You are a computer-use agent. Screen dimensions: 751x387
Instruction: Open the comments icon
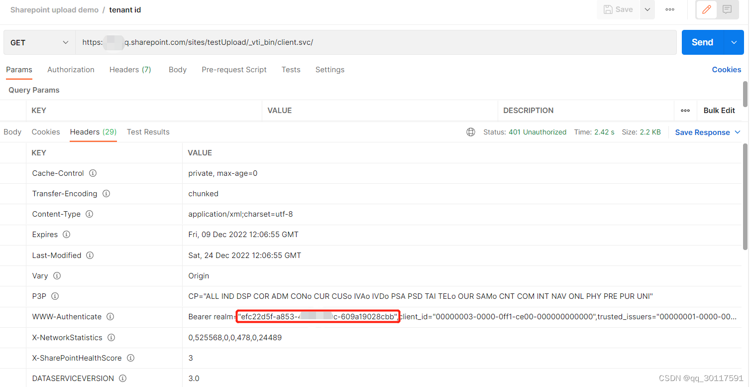point(727,9)
